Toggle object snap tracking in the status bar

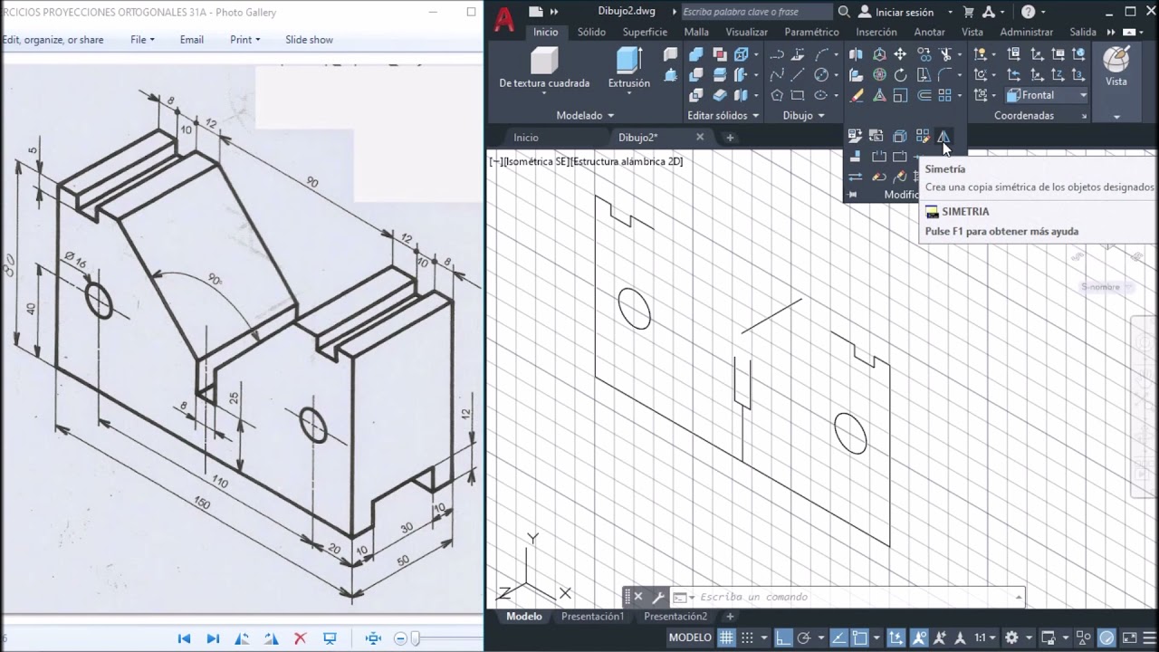(838, 638)
